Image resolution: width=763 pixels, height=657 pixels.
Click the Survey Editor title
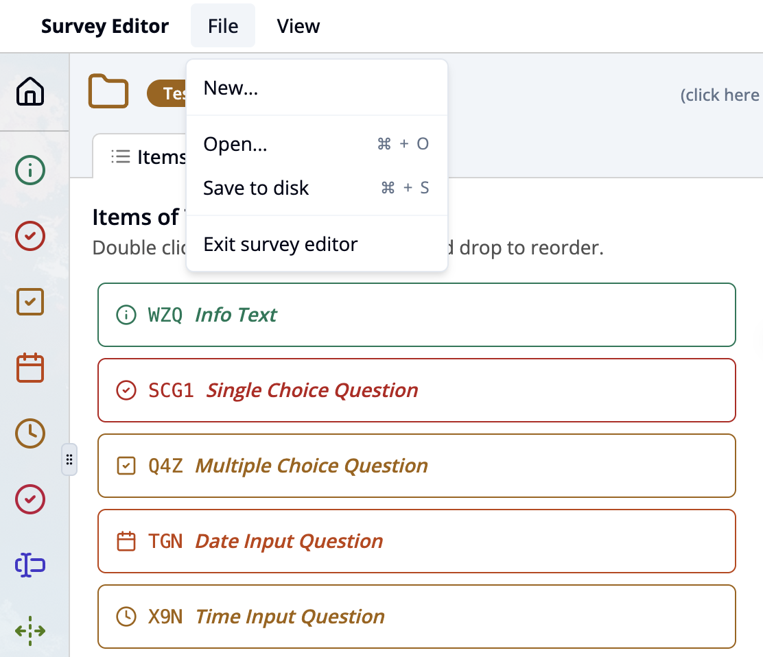click(105, 26)
